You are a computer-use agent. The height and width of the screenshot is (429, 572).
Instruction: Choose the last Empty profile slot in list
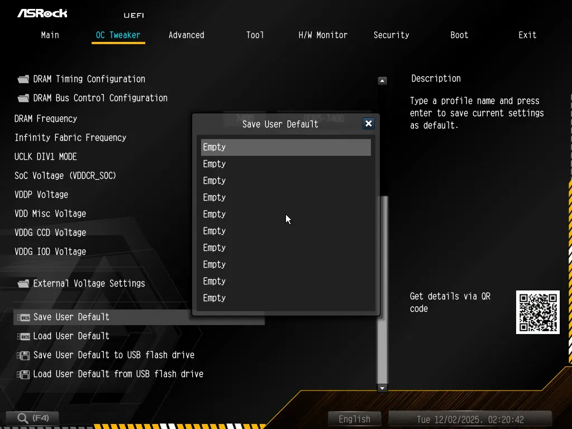click(x=285, y=298)
